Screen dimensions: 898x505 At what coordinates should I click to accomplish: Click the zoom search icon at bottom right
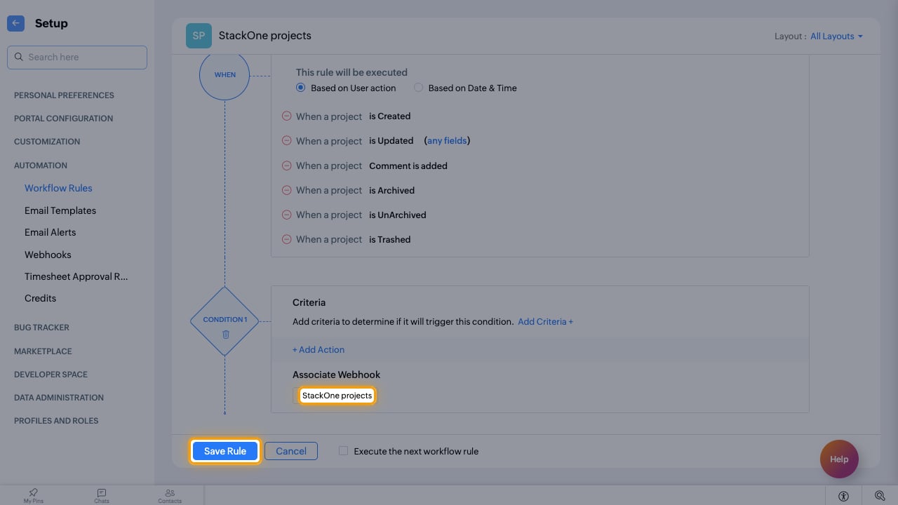[x=880, y=496]
